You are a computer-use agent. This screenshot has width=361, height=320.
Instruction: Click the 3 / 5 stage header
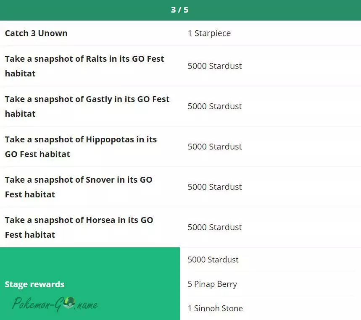[x=180, y=10]
